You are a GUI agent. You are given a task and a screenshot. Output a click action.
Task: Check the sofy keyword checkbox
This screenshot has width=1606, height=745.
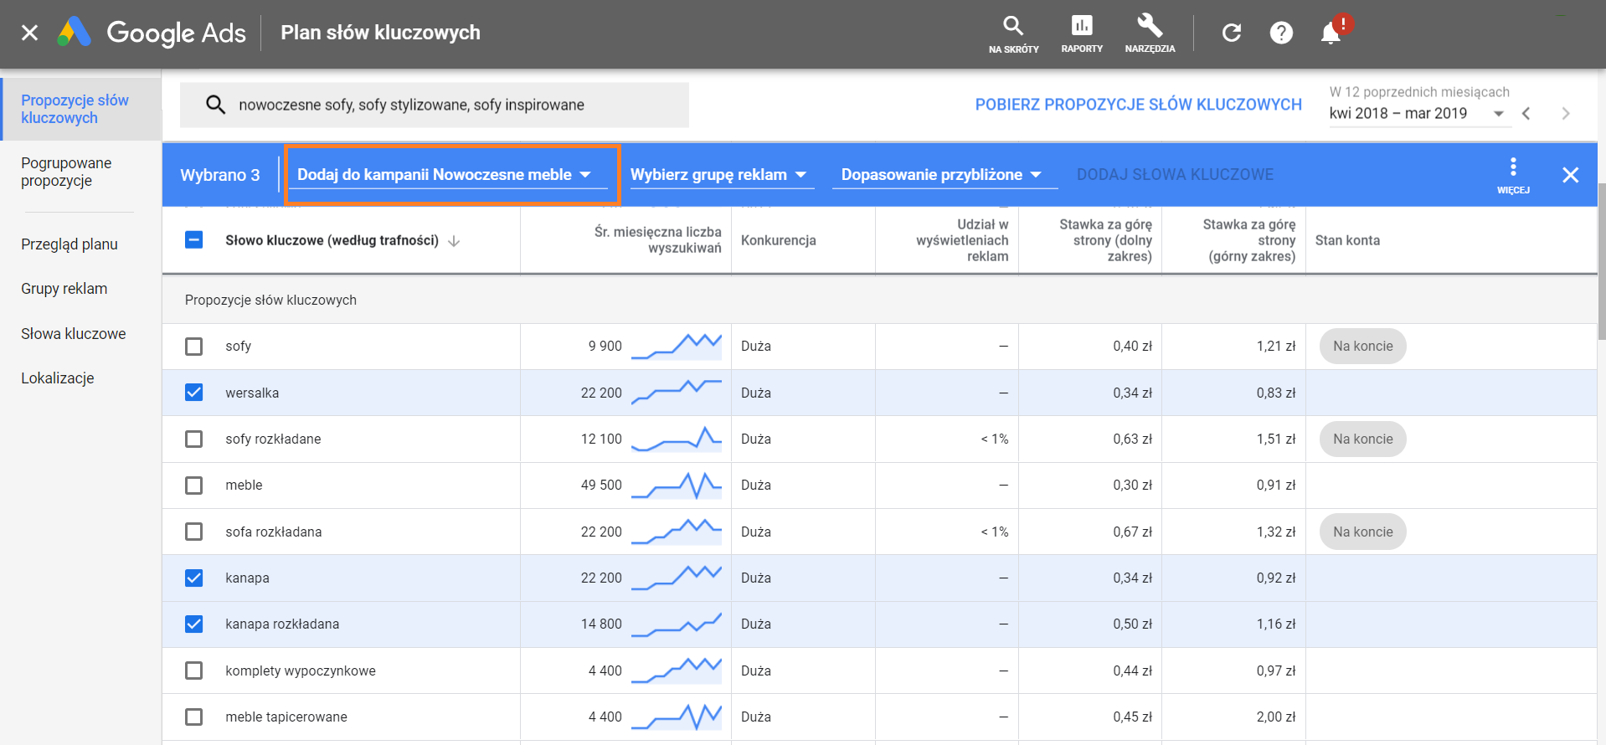coord(193,347)
